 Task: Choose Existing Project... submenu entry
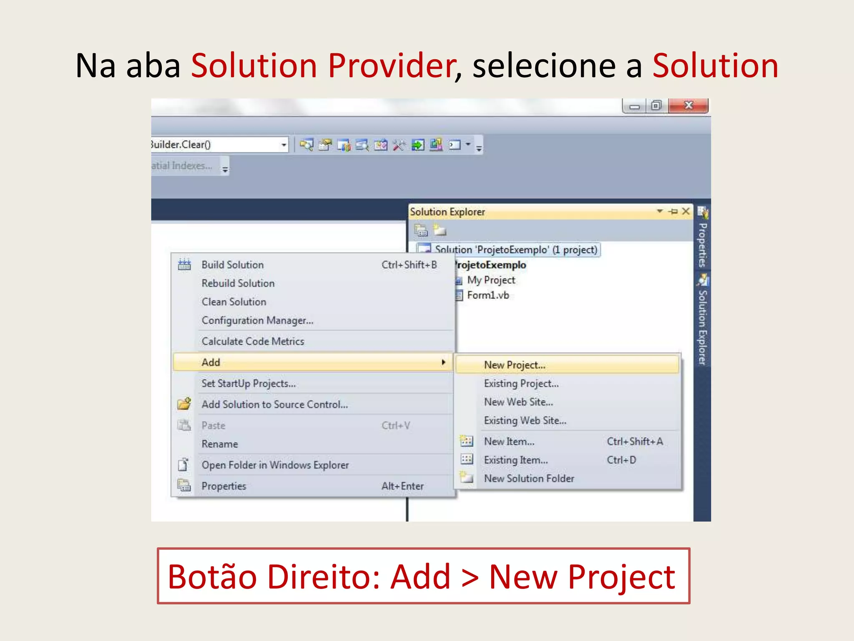567,384
